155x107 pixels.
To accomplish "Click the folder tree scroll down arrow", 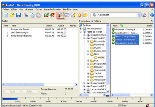I will 108,91.
